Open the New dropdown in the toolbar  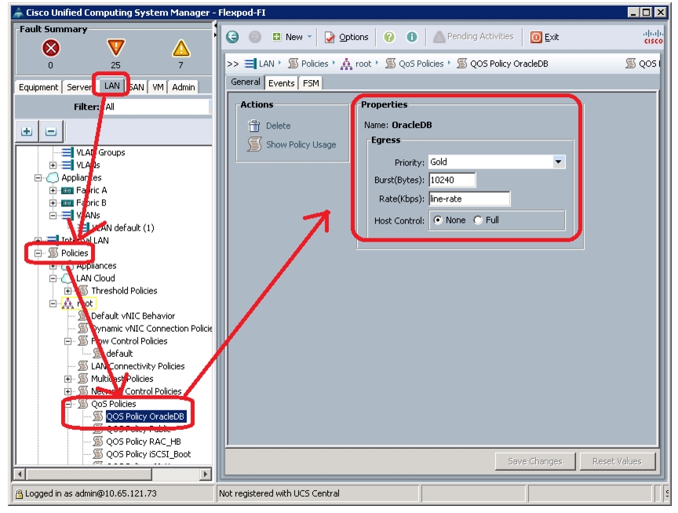coord(292,37)
